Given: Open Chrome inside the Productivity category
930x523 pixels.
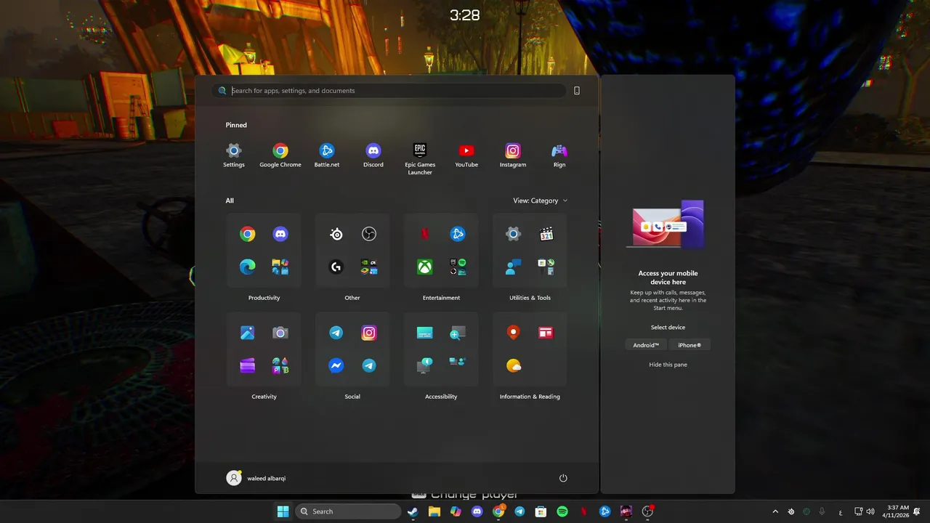Looking at the screenshot, I should pyautogui.click(x=248, y=234).
